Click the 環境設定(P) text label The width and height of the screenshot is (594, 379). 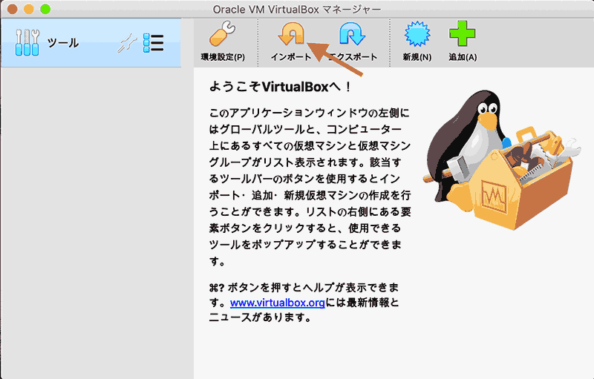[222, 57]
